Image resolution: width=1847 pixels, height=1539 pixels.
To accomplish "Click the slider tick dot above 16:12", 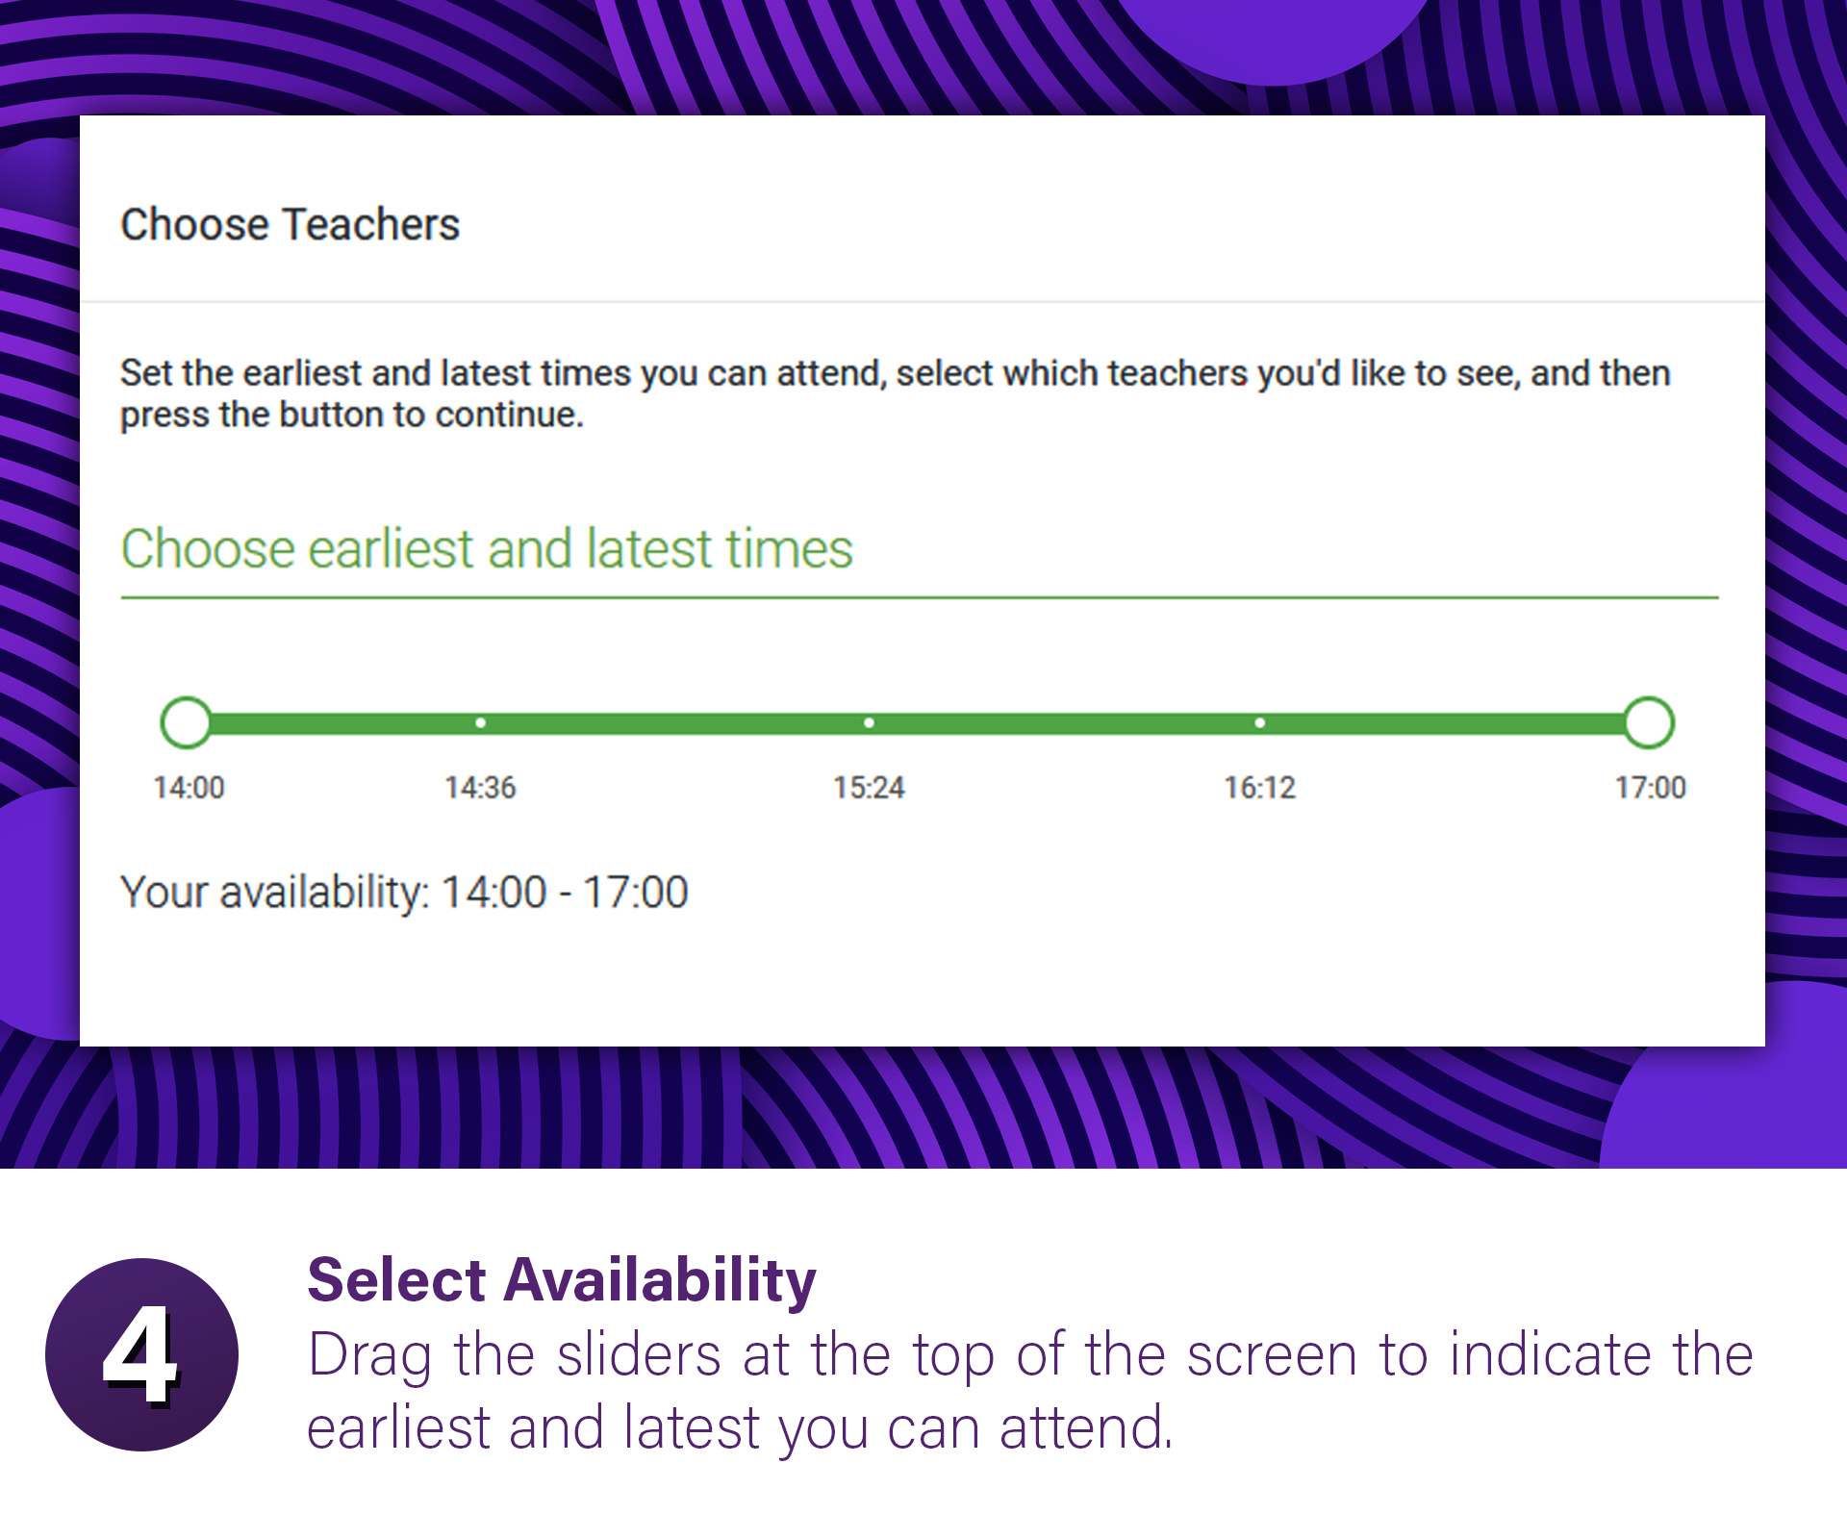I will 1259,722.
